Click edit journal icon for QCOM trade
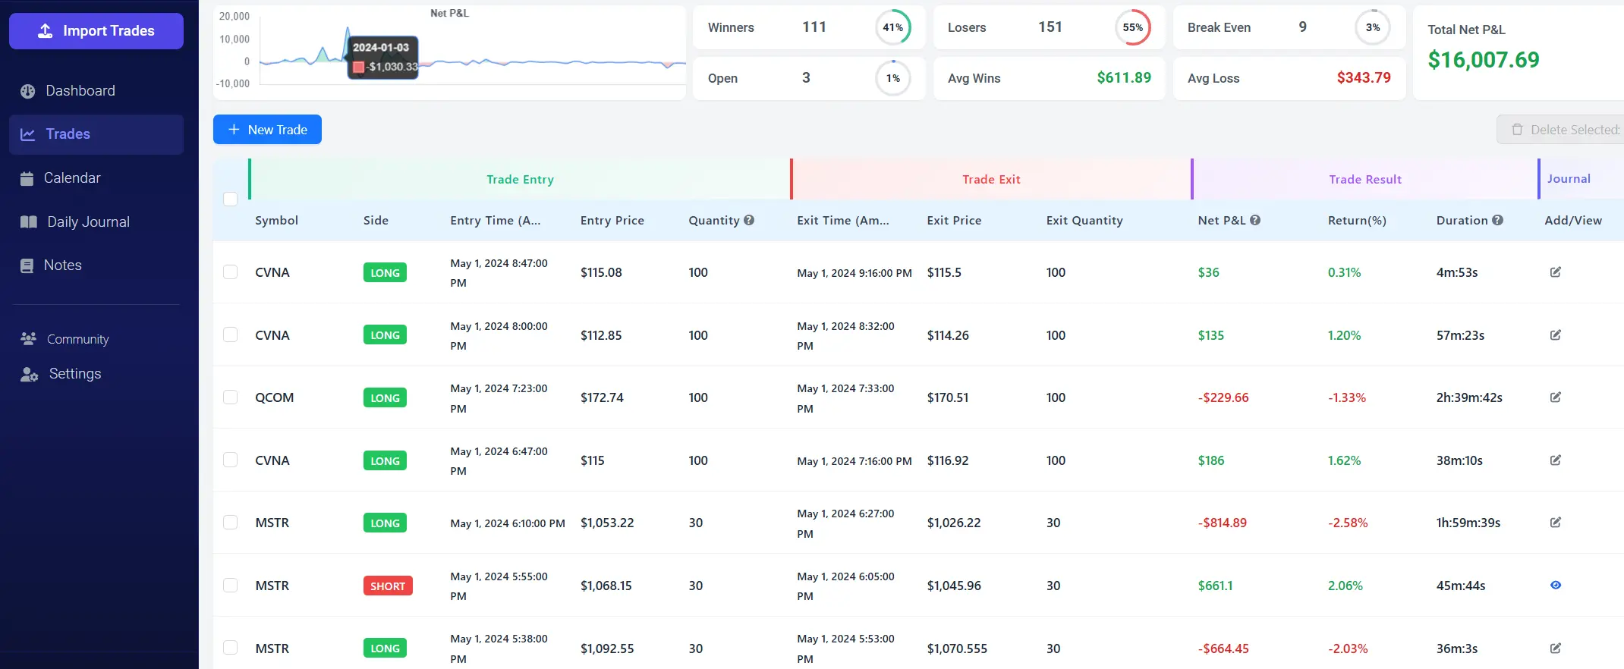 [1555, 397]
